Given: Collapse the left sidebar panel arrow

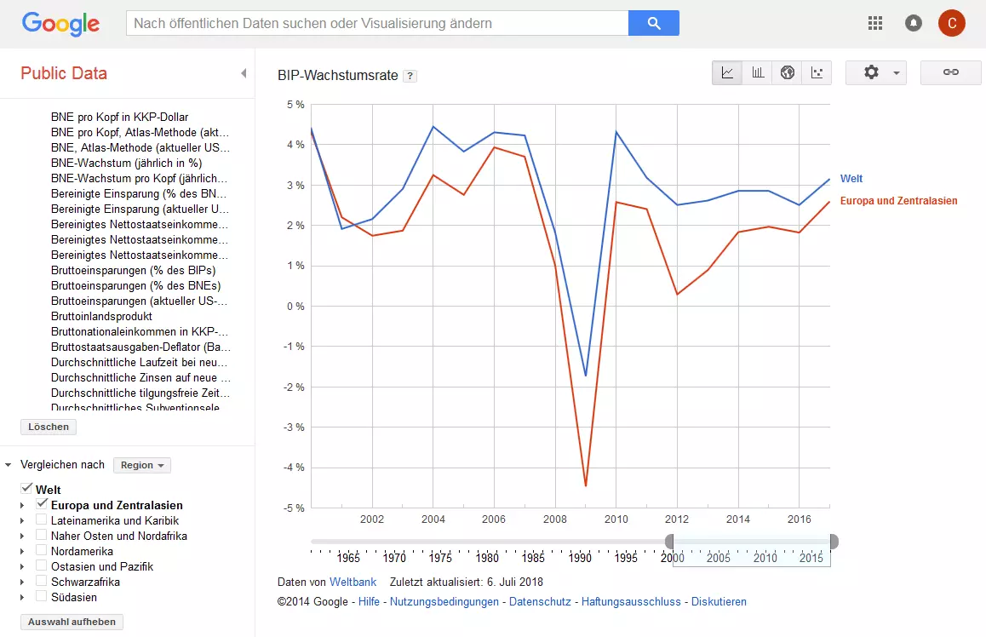Looking at the screenshot, I should pyautogui.click(x=244, y=73).
